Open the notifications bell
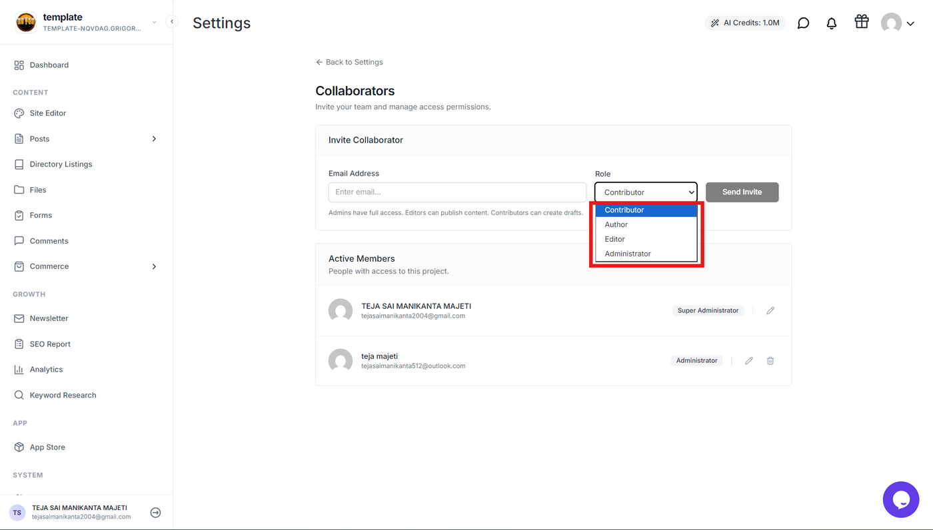This screenshot has width=933, height=530. [x=831, y=23]
